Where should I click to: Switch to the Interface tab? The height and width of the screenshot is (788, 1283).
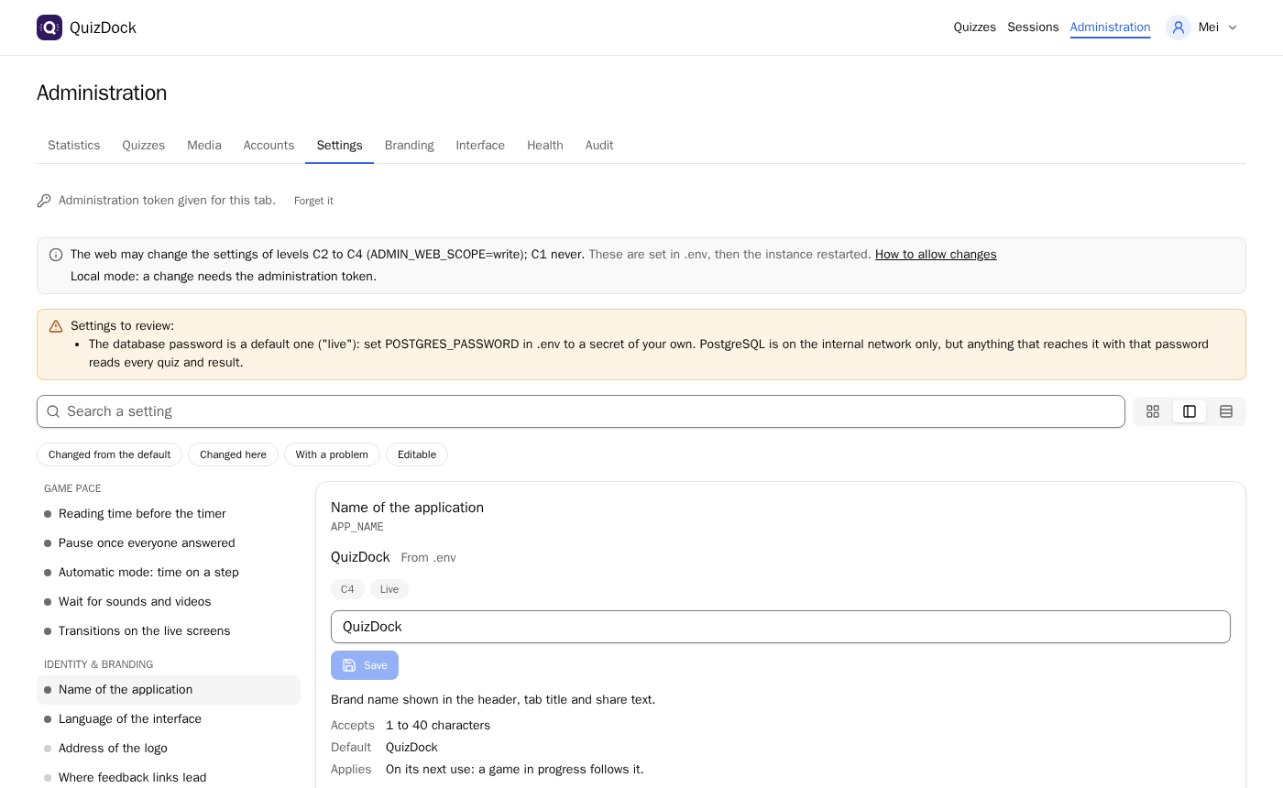480,146
